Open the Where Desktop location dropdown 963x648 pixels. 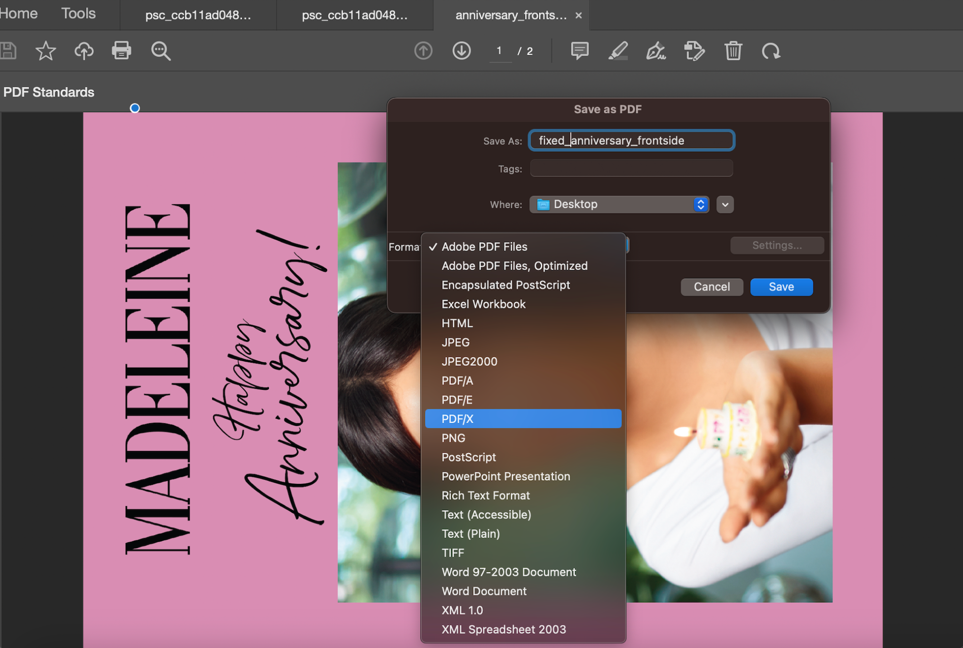[x=619, y=204]
